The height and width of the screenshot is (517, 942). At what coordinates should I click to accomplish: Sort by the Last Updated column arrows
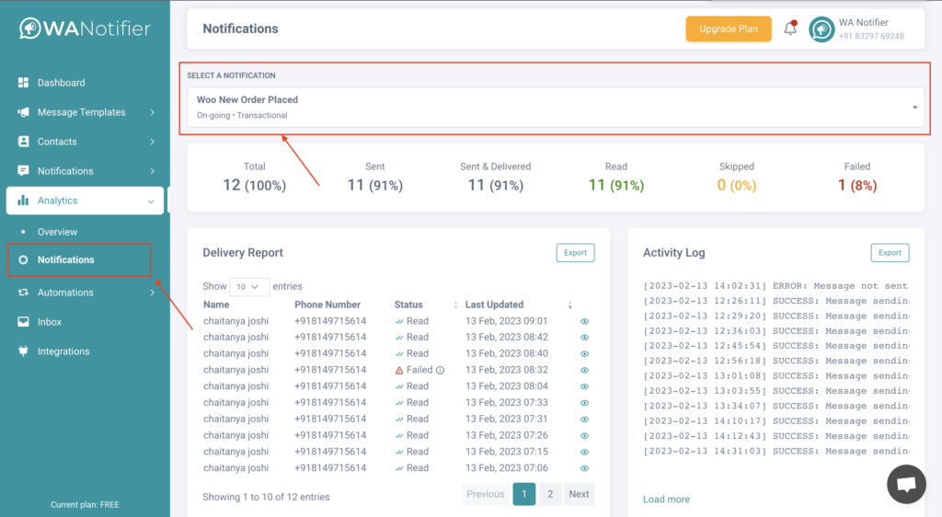(x=569, y=305)
